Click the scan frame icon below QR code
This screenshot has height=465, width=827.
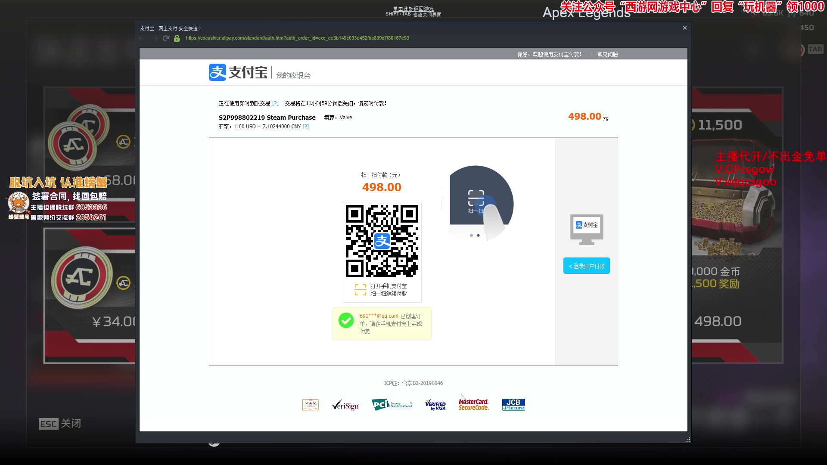point(361,290)
